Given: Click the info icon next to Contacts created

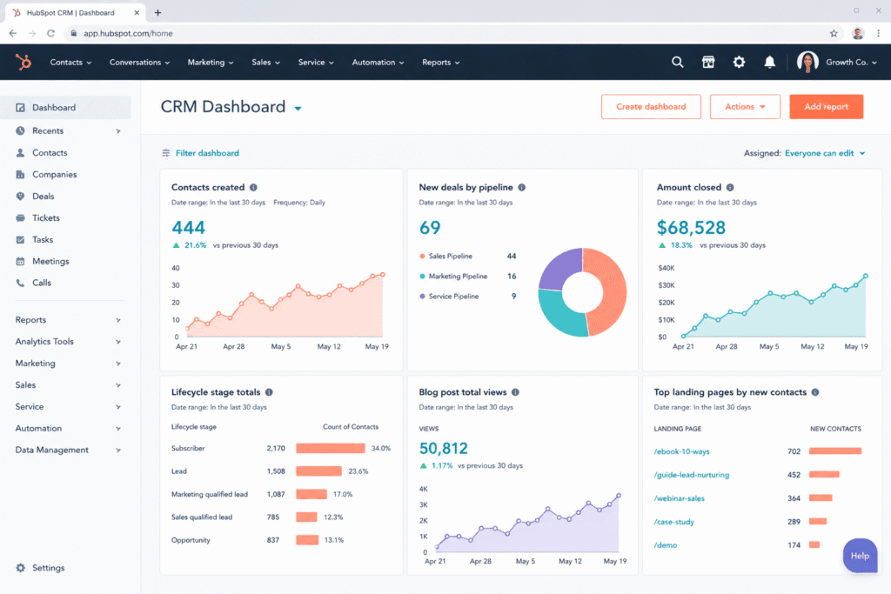Looking at the screenshot, I should pyautogui.click(x=253, y=187).
